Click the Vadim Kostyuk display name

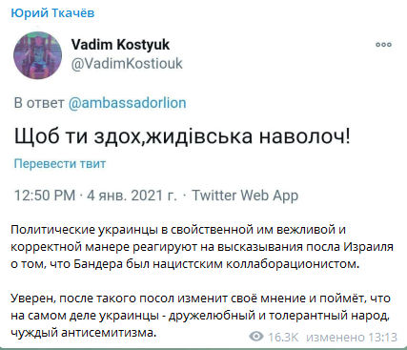click(x=120, y=45)
